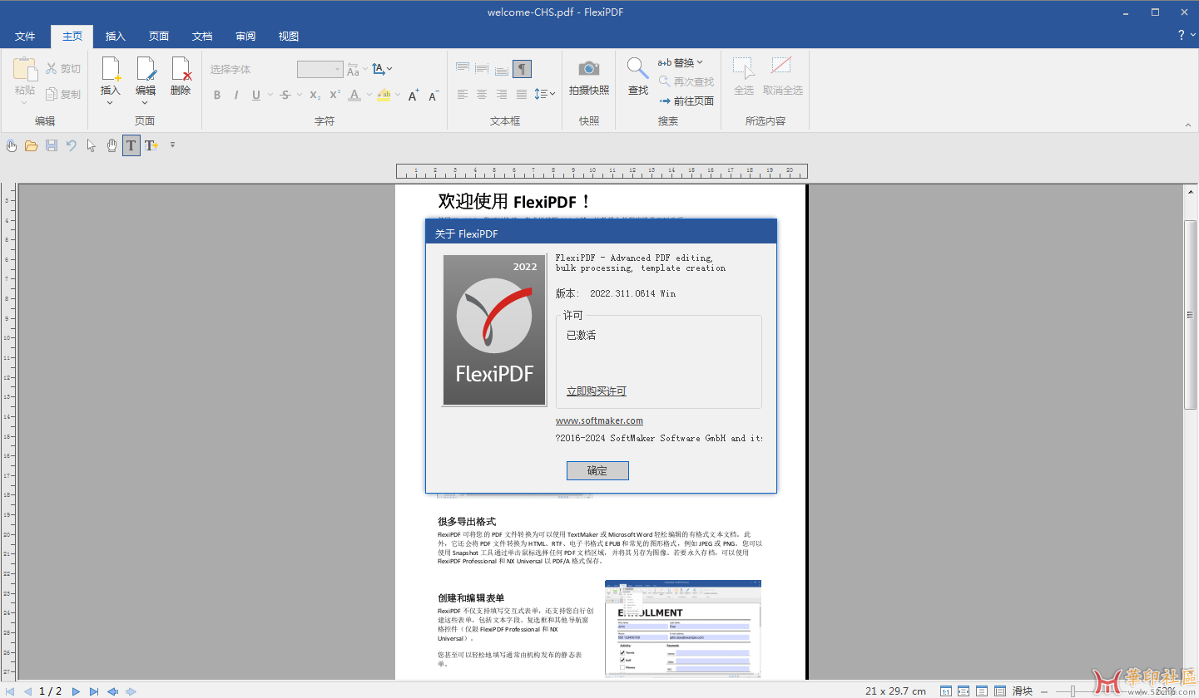Click the Select all (全选) icon
Viewport: 1199px width, 698px height.
tap(743, 68)
